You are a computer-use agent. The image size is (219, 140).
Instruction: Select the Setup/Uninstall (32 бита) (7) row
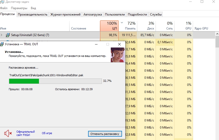(107, 35)
